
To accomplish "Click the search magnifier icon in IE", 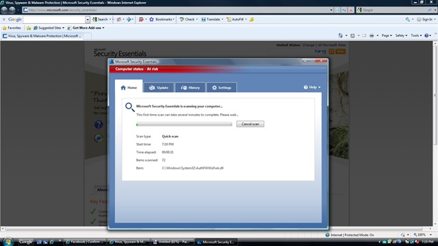I will [x=430, y=10].
